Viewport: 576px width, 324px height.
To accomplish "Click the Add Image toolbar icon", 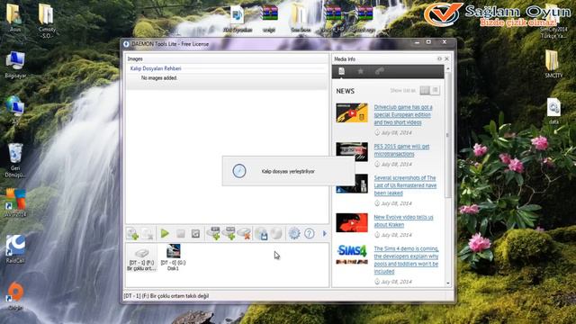I will pos(132,234).
